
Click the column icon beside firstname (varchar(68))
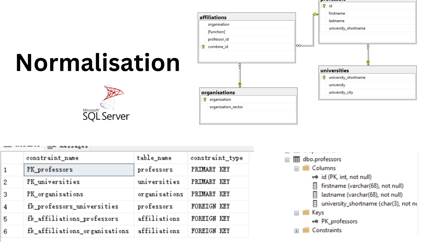[x=315, y=186]
